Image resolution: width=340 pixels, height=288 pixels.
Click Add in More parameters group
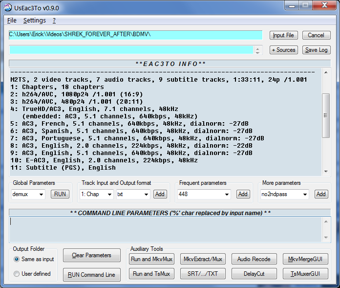[x=321, y=194]
